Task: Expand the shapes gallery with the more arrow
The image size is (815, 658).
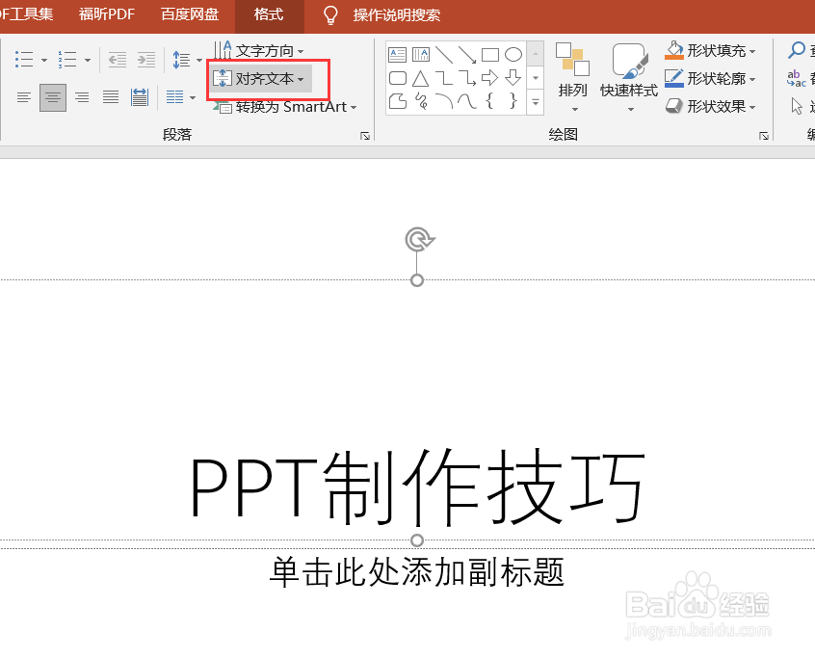Action: pyautogui.click(x=535, y=103)
